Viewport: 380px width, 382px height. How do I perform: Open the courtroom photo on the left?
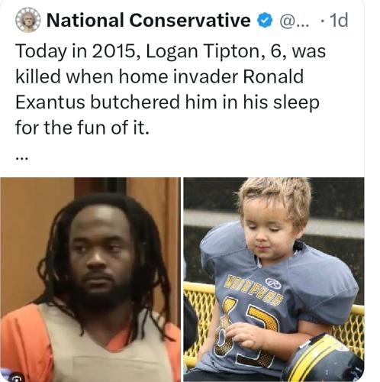(x=90, y=280)
